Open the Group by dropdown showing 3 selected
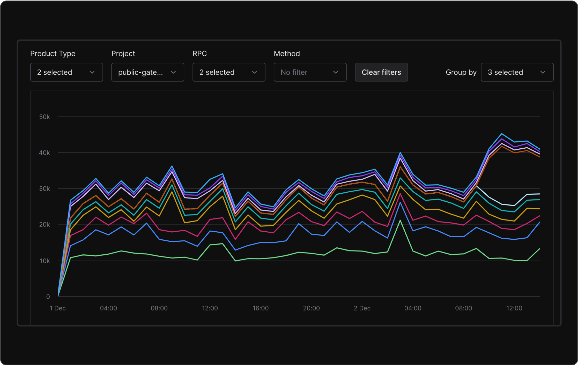This screenshot has height=365, width=578. coord(517,72)
